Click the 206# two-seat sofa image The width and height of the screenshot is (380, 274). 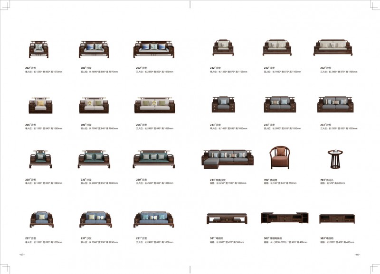[x=94, y=105]
